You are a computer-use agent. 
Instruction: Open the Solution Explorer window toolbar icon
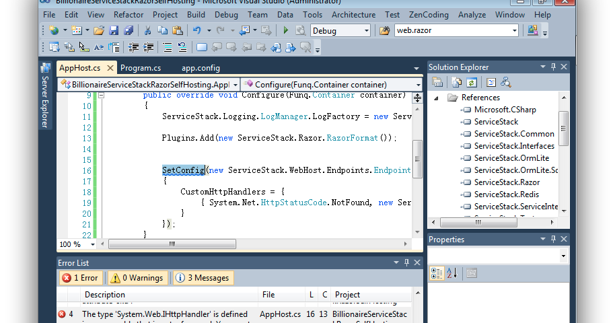533,30
